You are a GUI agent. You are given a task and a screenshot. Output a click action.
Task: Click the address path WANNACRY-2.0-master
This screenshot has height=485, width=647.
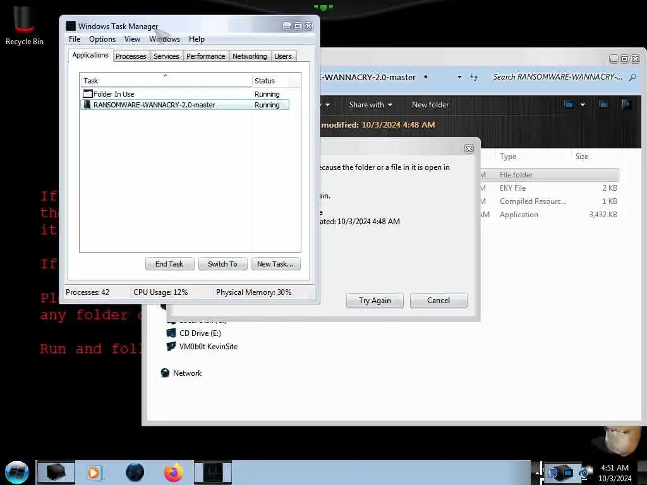pyautogui.click(x=368, y=78)
